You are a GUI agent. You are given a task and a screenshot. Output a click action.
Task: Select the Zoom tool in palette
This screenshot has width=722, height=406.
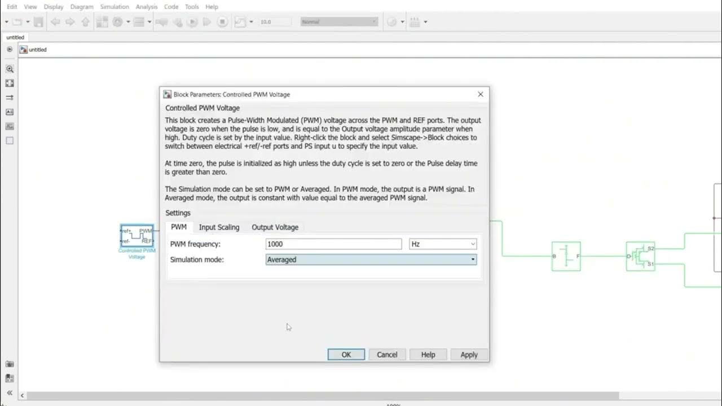[10, 69]
